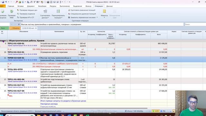Click the formula bar text field

(102, 24)
